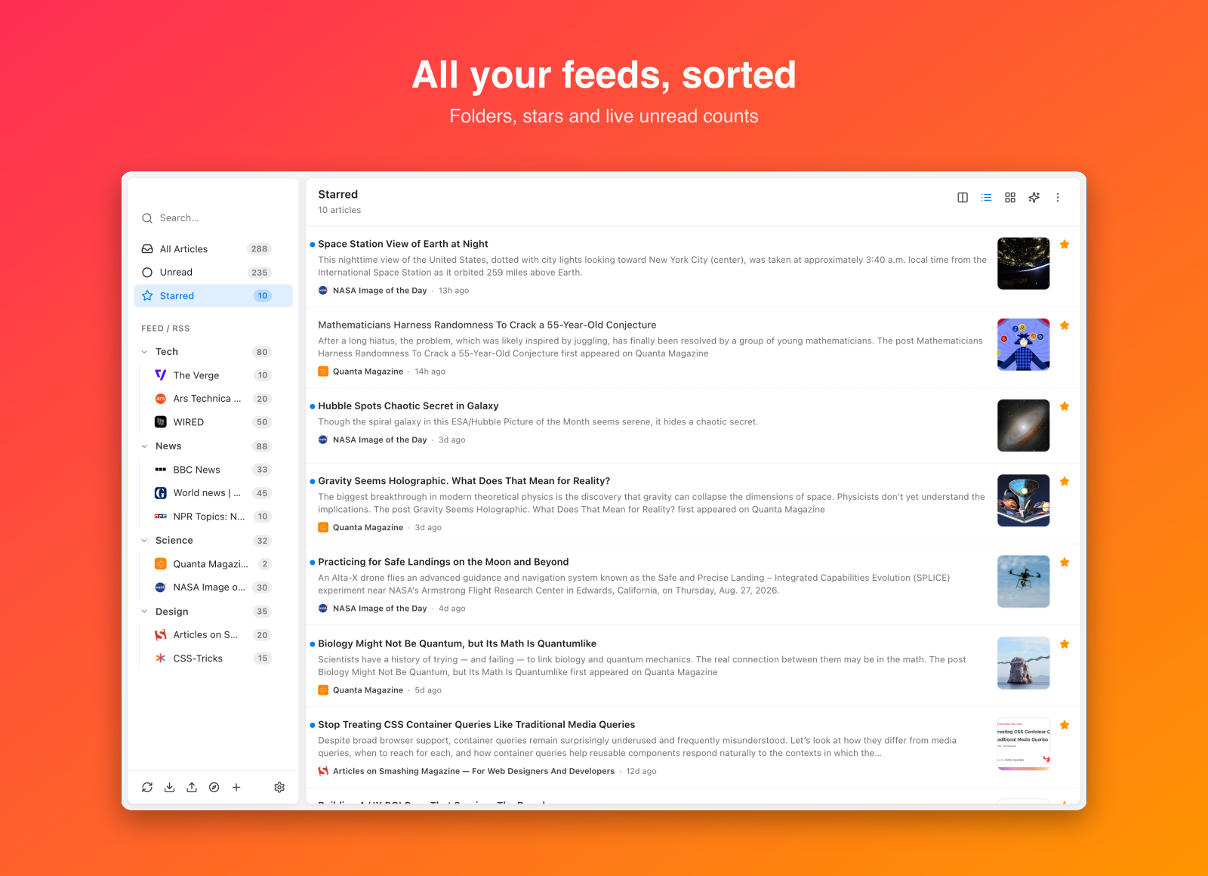Add a new feed with plus icon

coord(236,788)
